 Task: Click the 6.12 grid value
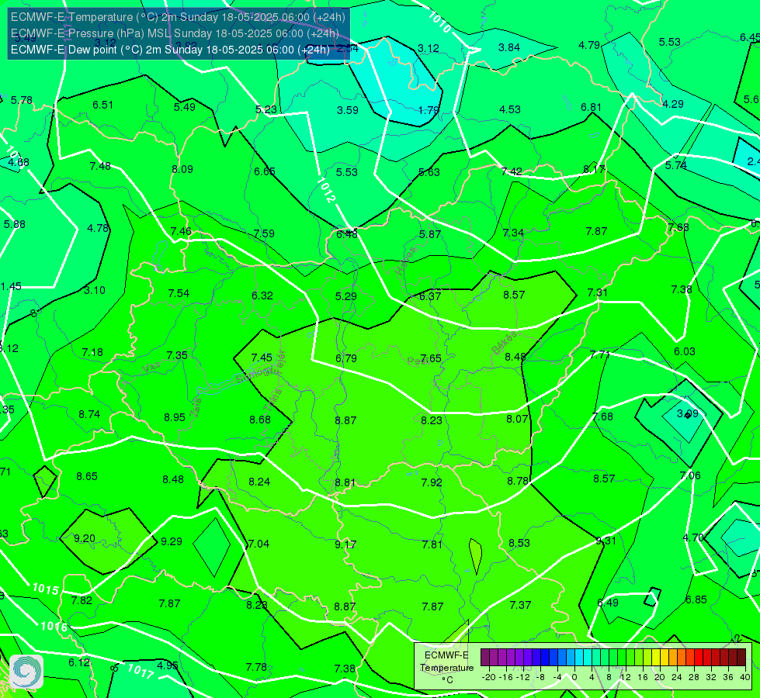[79, 662]
